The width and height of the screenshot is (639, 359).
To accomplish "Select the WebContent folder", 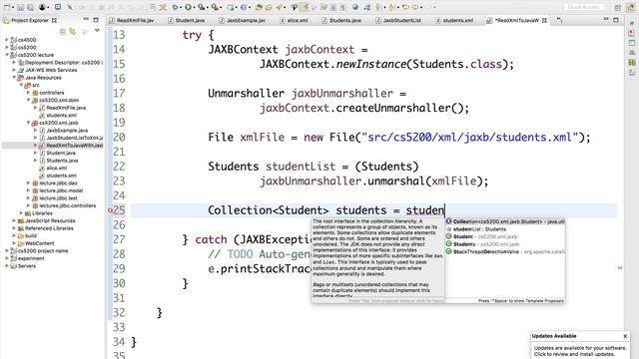I will [x=40, y=243].
